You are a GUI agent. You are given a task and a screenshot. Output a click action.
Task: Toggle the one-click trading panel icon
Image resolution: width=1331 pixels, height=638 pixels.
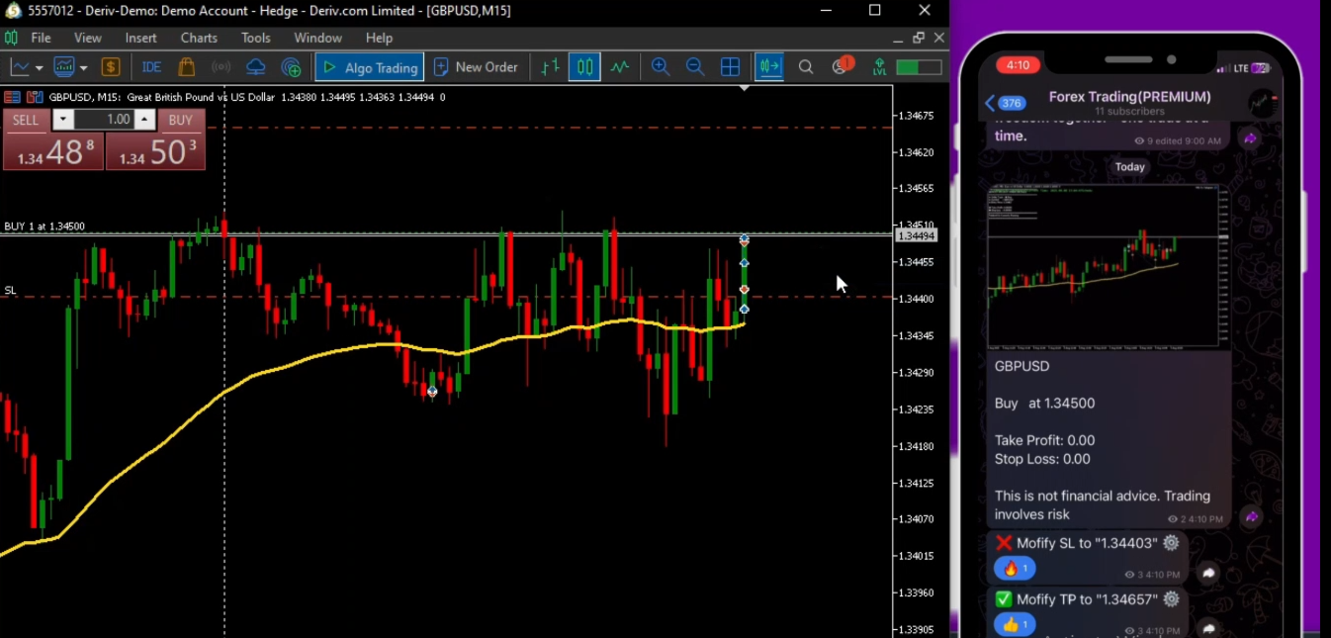[13, 97]
